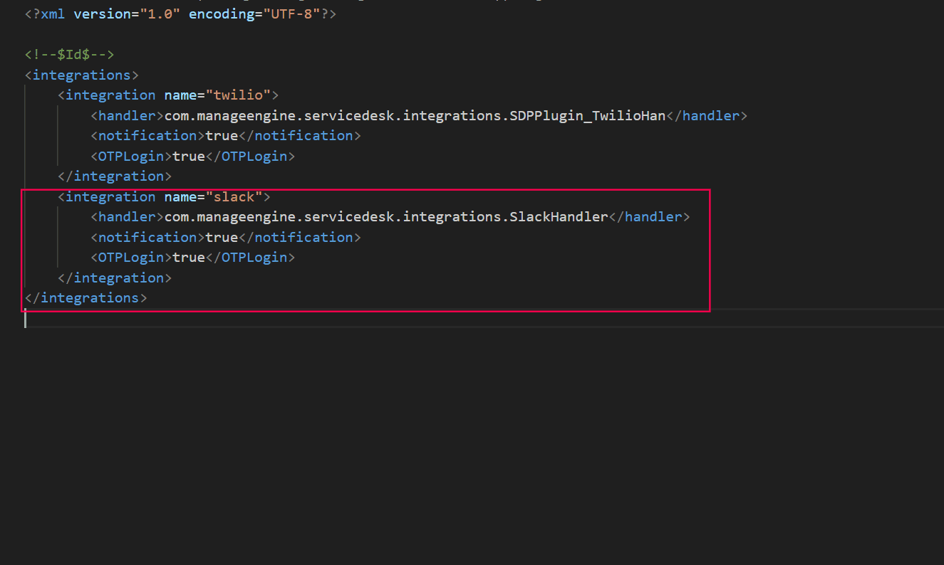Click the SDPPlugin_TwilioHan handler text

point(587,115)
